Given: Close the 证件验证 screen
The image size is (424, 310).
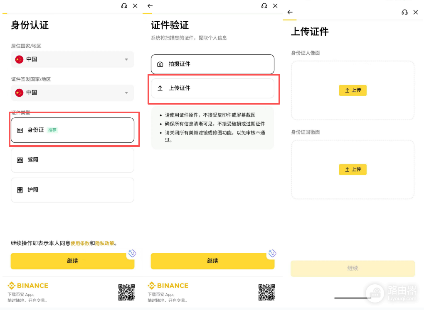Looking at the screenshot, I should pos(275,6).
